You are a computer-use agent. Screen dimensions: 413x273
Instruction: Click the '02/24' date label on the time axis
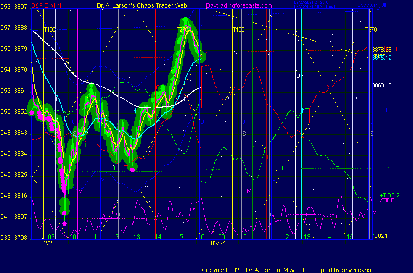(x=218, y=243)
